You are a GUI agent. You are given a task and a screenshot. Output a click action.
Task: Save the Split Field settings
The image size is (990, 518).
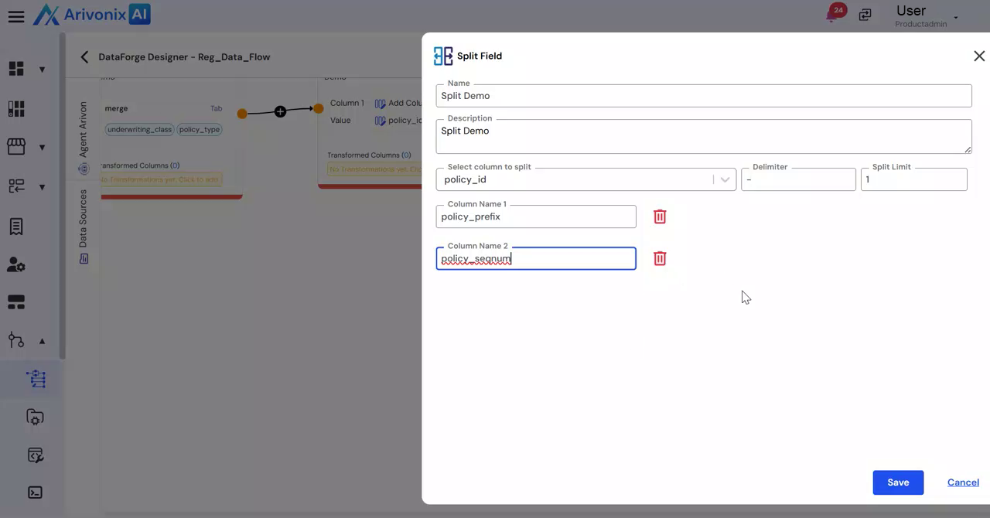(898, 482)
